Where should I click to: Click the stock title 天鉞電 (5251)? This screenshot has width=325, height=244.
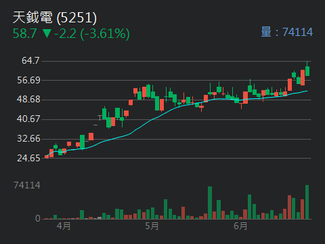55,18
